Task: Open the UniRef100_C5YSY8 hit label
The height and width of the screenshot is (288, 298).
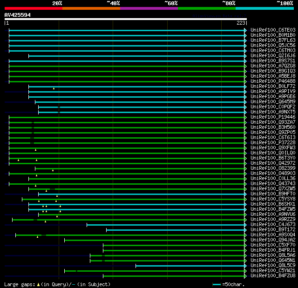Action: [273, 199]
